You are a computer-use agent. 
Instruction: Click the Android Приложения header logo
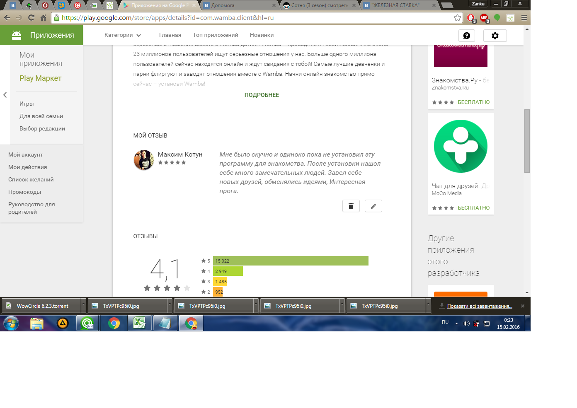pos(41,35)
